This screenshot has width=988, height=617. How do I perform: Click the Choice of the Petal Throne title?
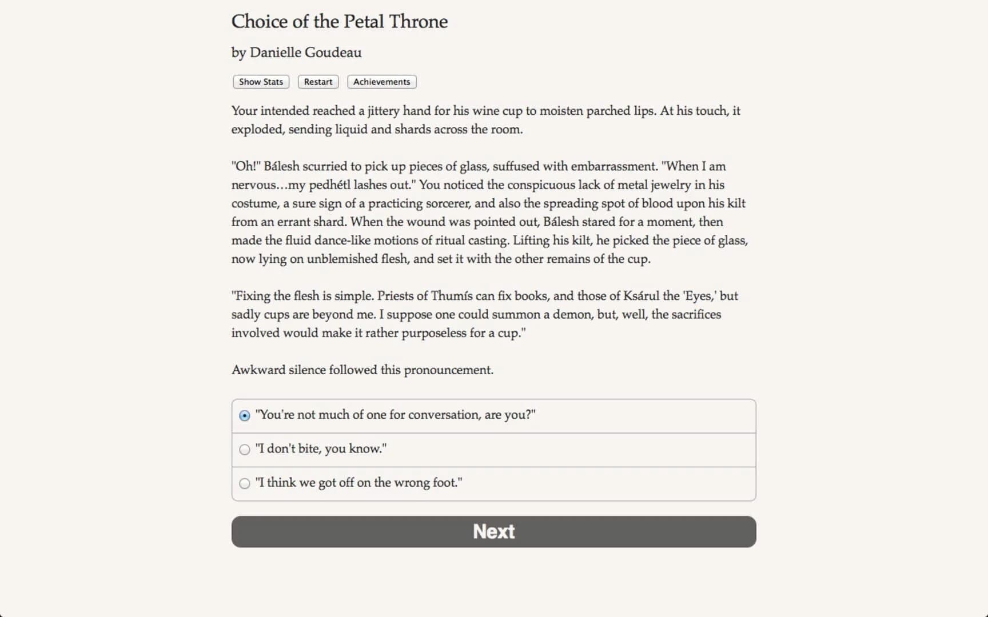(x=339, y=21)
